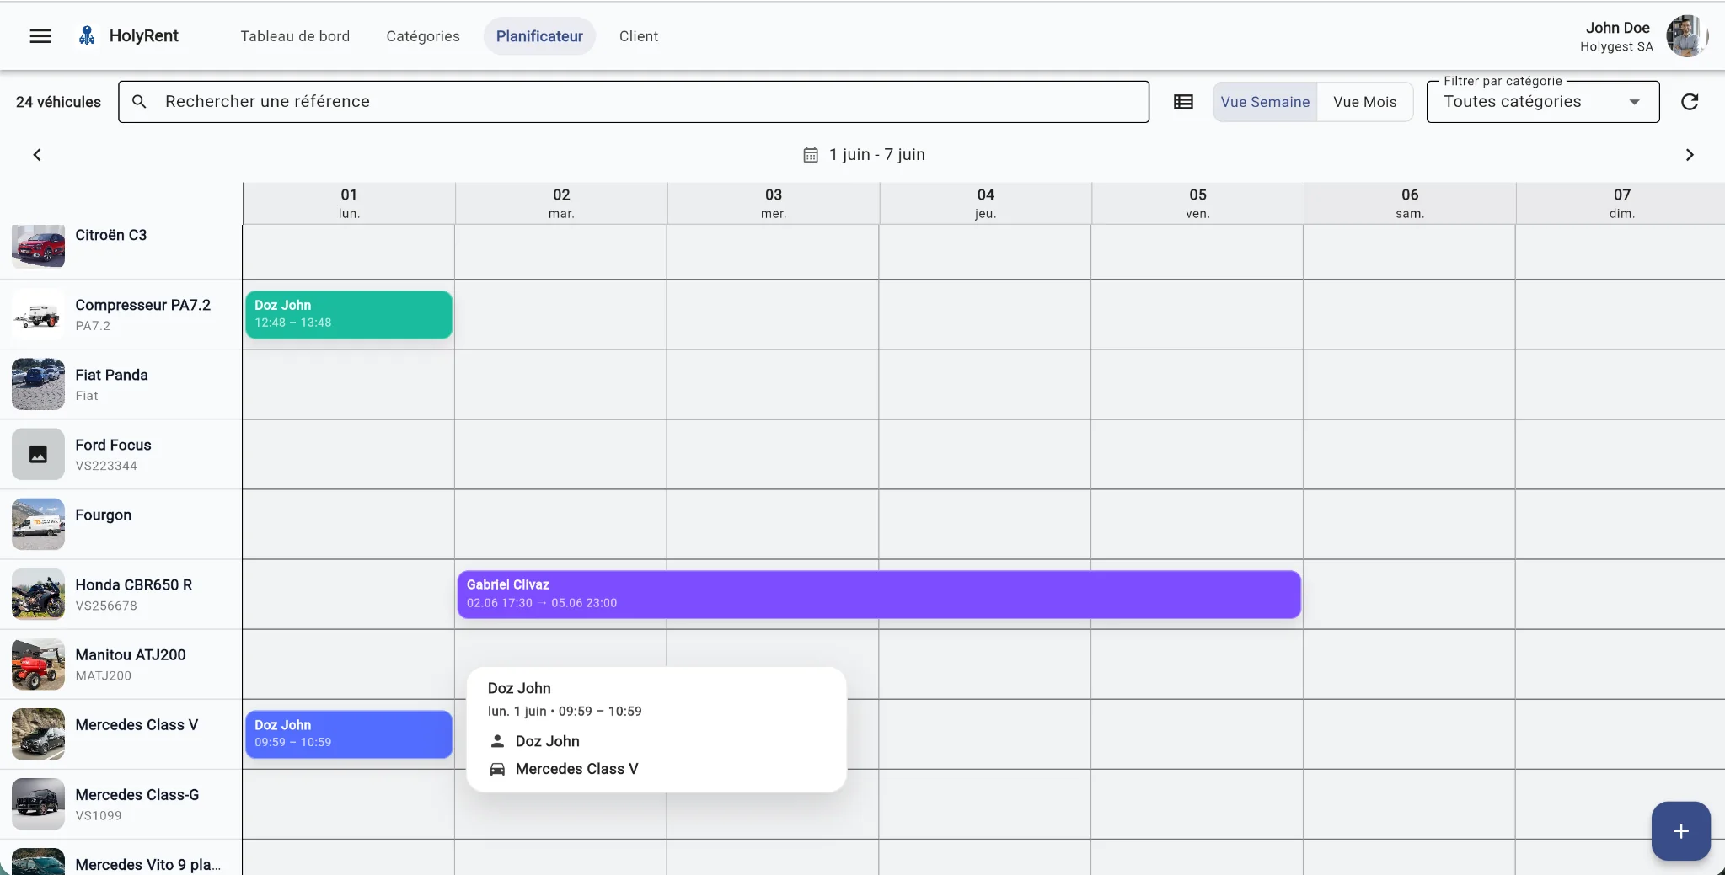Select Fiat Panda vehicle name
The width and height of the screenshot is (1725, 875).
coord(112,375)
